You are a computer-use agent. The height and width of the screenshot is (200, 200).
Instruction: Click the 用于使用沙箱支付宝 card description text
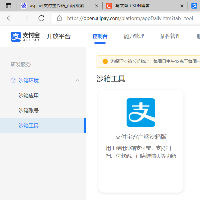141,152
